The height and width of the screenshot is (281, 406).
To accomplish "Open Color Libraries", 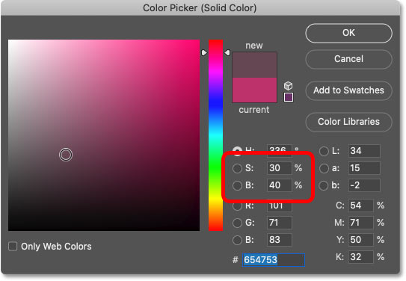I will click(348, 122).
